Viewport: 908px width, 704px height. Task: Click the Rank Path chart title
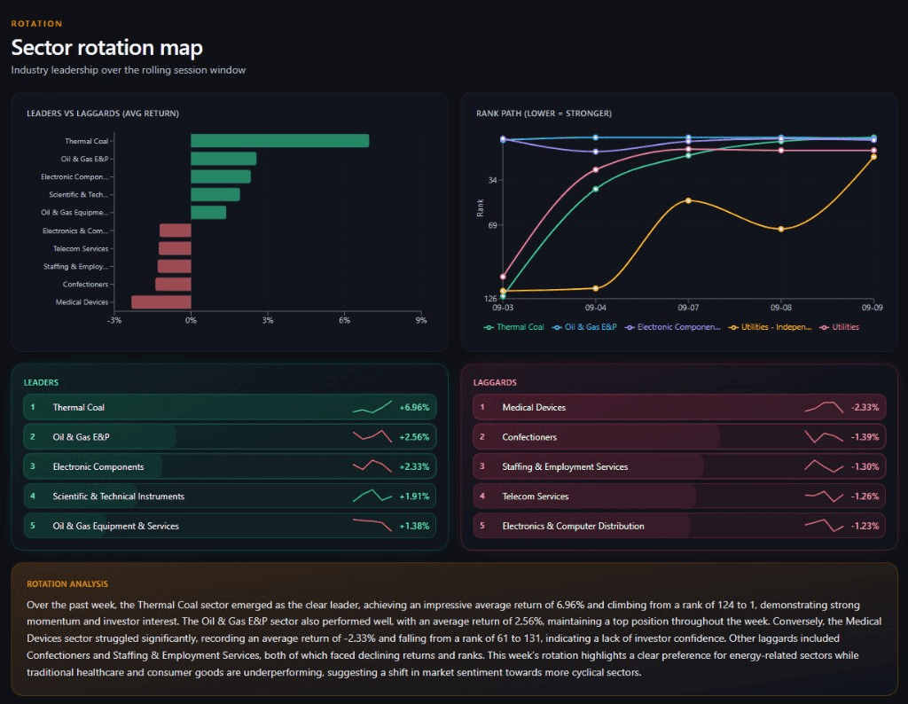click(x=544, y=113)
